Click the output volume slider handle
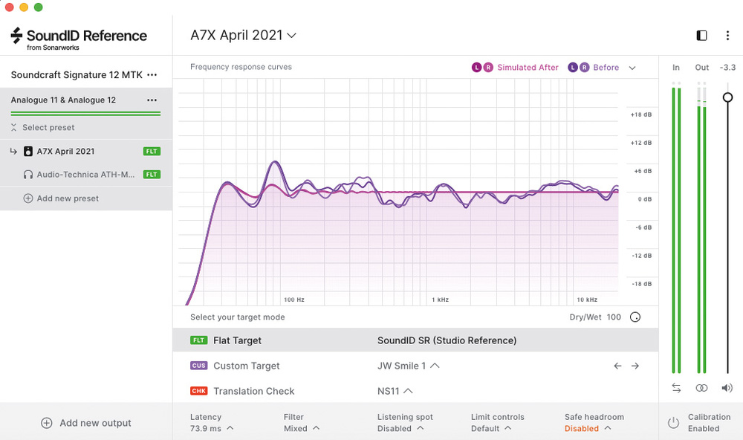The image size is (743, 440). tap(727, 97)
